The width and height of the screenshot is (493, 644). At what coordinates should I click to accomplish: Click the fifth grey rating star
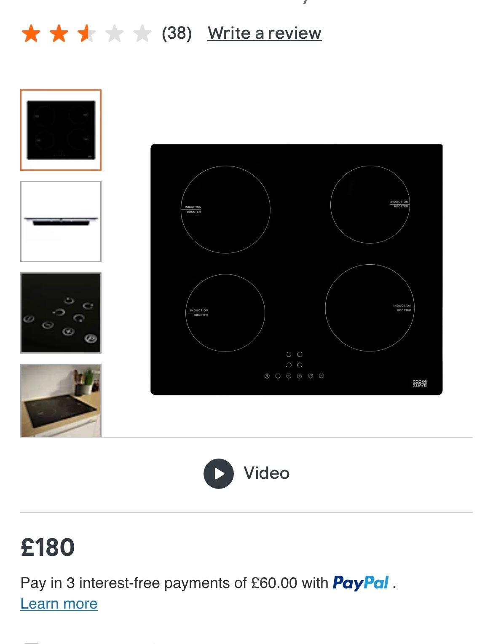tap(142, 33)
